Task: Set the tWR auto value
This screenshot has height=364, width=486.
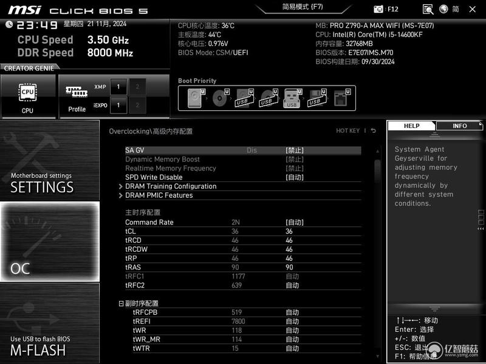Action: [x=292, y=331]
